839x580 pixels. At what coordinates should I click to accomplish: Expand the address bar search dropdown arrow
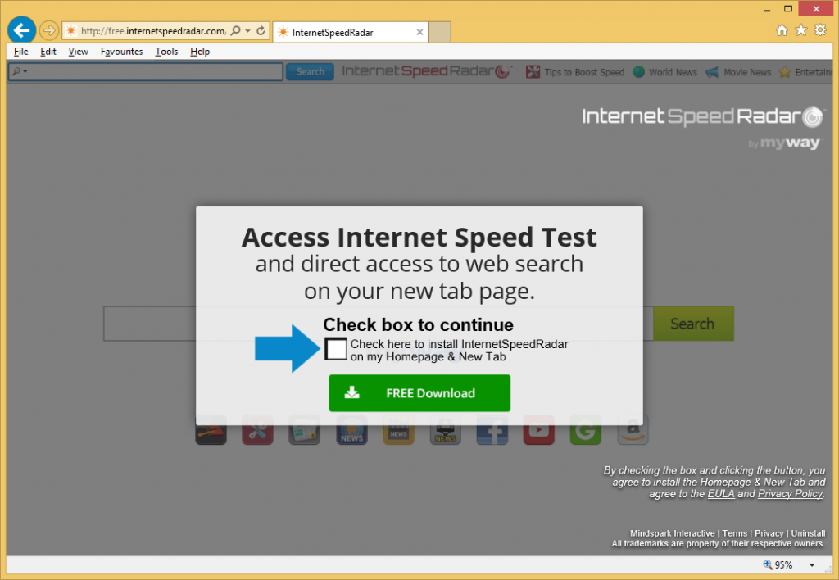click(247, 31)
